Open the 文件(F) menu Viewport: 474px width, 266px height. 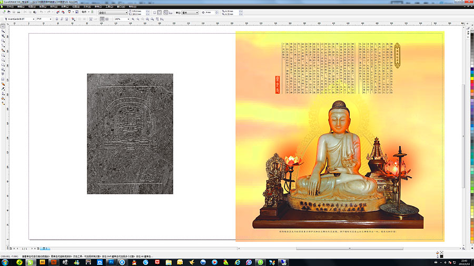click(x=9, y=6)
